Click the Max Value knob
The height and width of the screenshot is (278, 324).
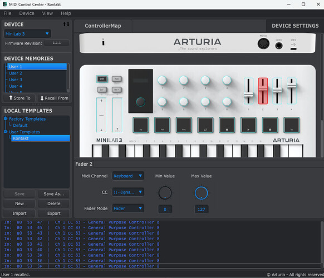[202, 193]
